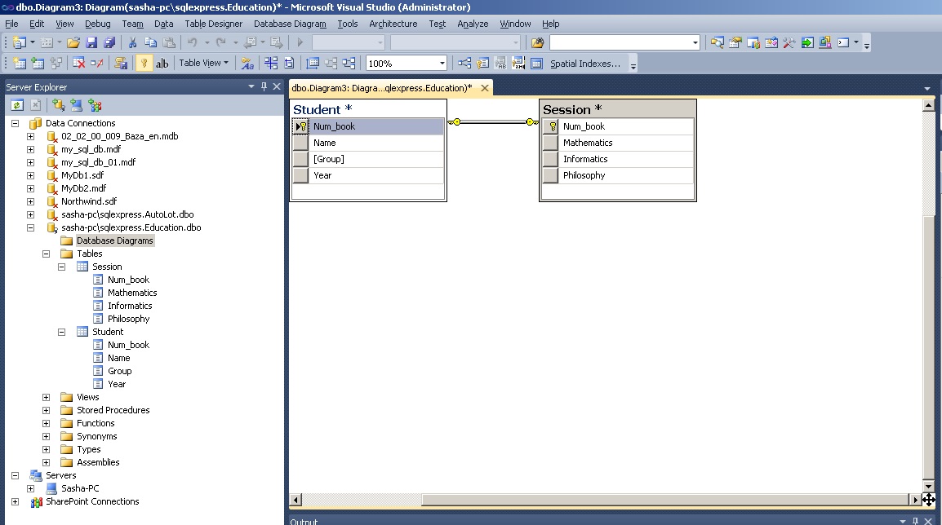This screenshot has width=942, height=525.
Task: Open the Architecture menu
Action: click(393, 24)
